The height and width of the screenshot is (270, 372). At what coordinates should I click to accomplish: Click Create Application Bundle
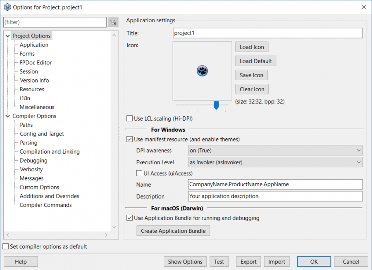pyautogui.click(x=173, y=231)
